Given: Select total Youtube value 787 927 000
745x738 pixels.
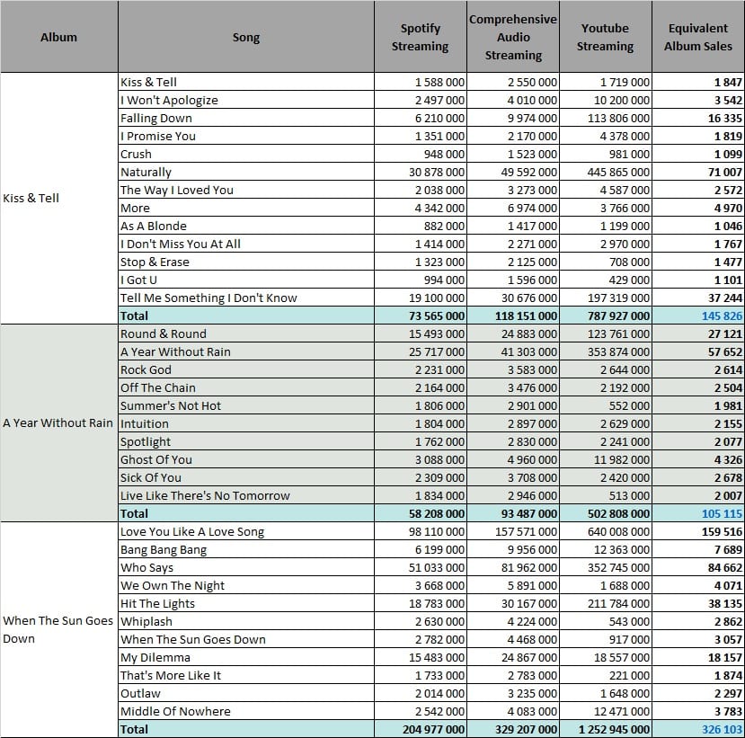Looking at the screenshot, I should (606, 316).
